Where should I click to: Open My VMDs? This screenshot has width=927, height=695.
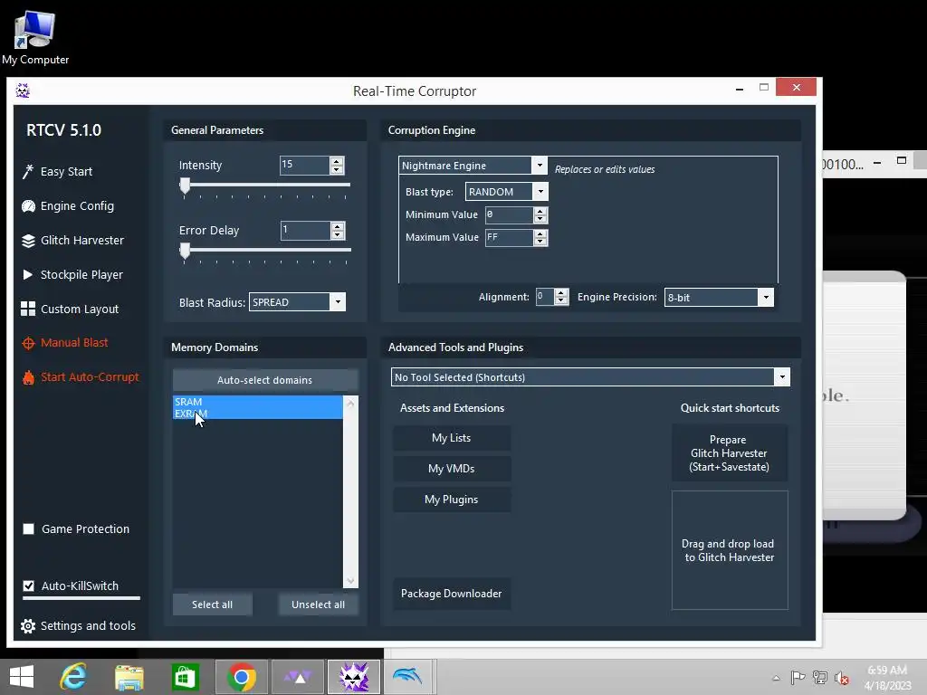[x=451, y=469]
